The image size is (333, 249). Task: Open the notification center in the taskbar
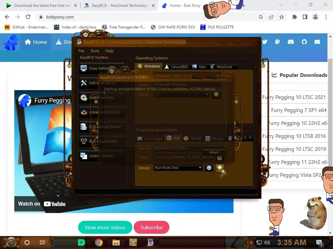(320, 243)
